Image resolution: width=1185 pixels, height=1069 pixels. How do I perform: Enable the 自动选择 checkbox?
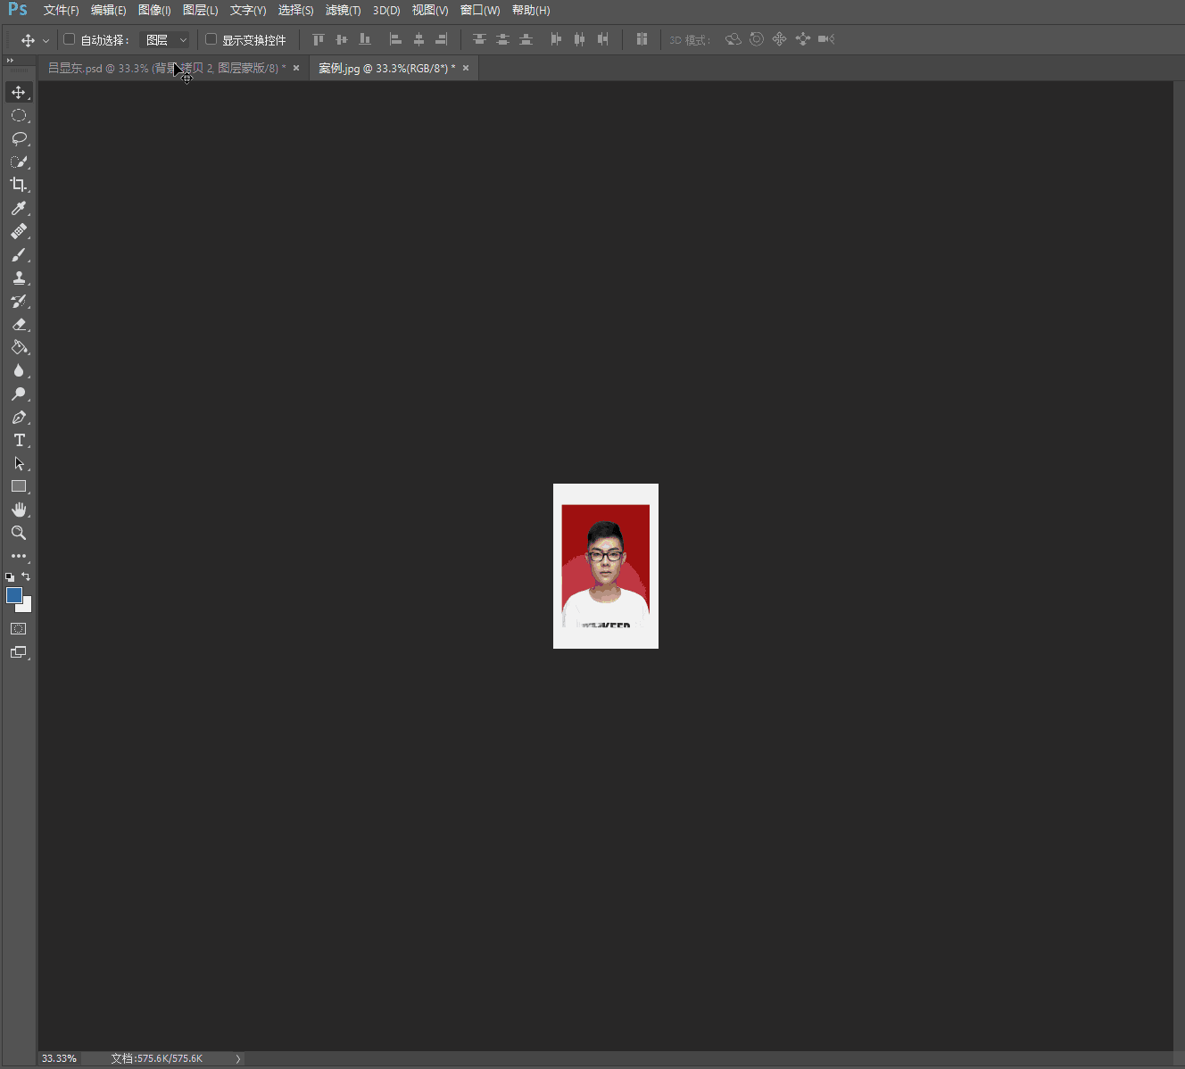click(x=69, y=39)
